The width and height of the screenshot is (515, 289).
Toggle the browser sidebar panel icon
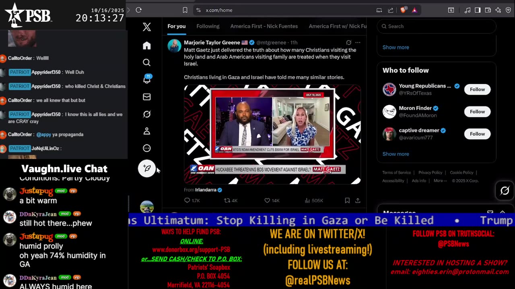pyautogui.click(x=478, y=10)
